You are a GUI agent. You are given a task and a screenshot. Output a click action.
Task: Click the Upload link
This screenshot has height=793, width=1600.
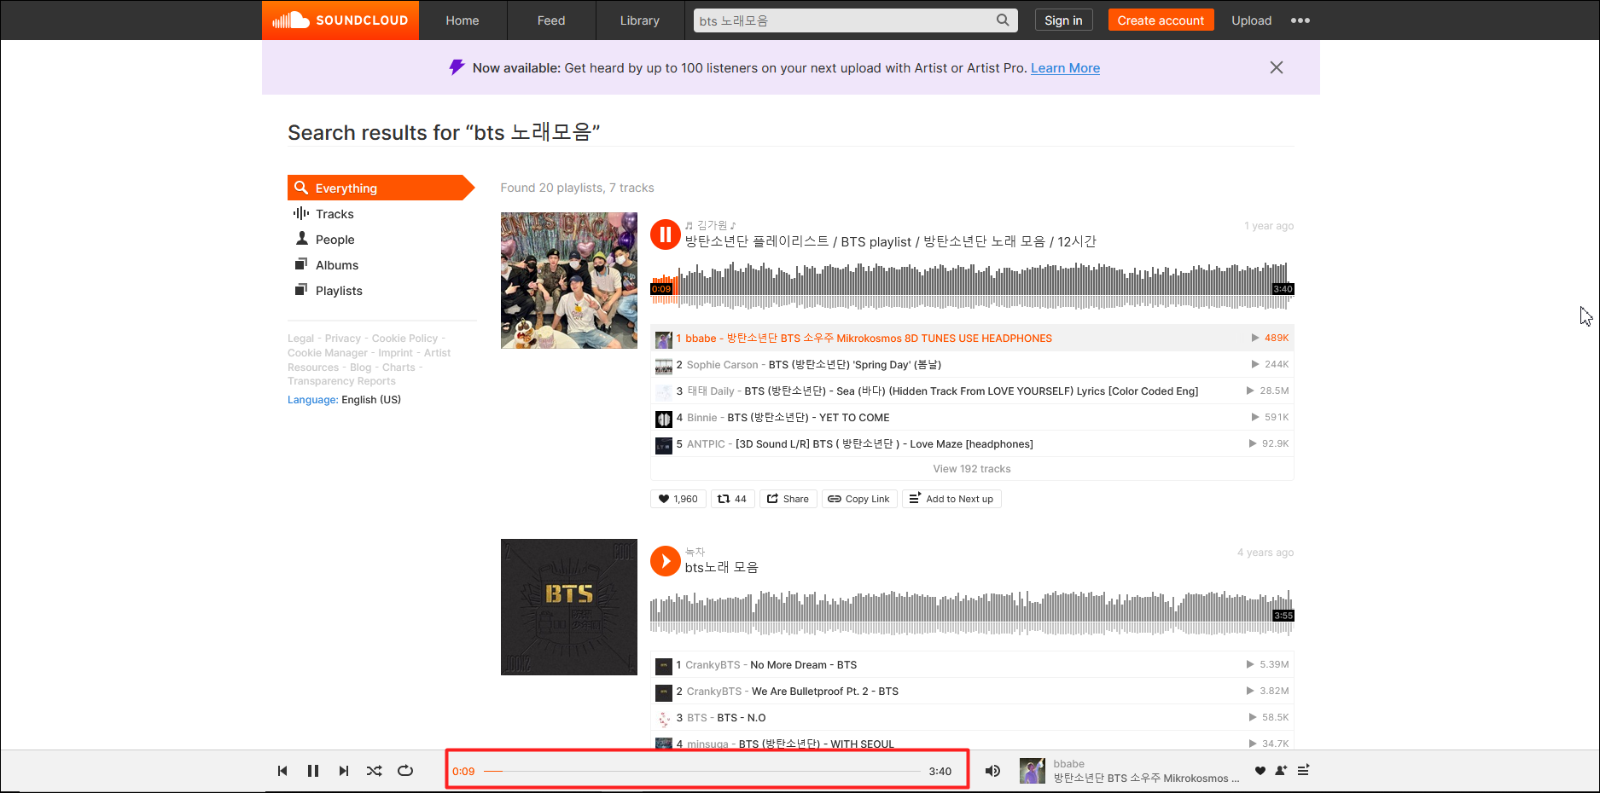tap(1251, 20)
